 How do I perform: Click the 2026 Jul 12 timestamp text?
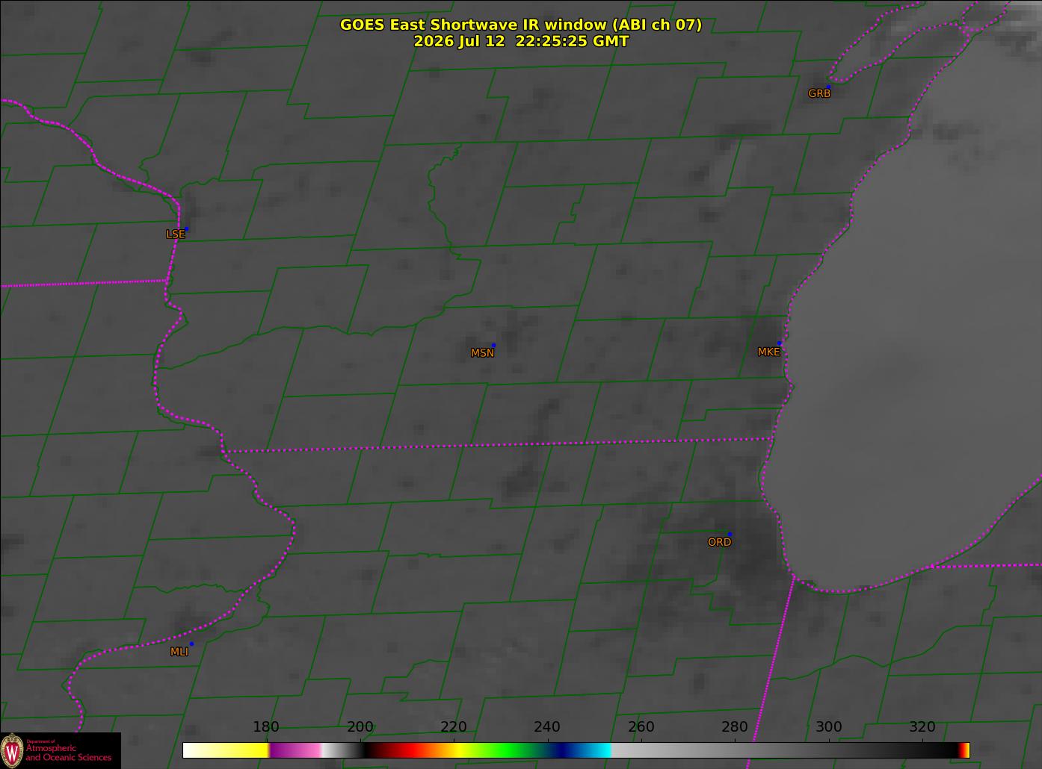pos(521,42)
